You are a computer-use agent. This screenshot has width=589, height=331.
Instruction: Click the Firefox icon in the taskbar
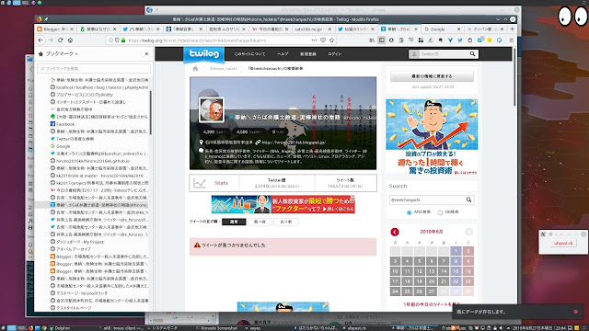(30, 328)
